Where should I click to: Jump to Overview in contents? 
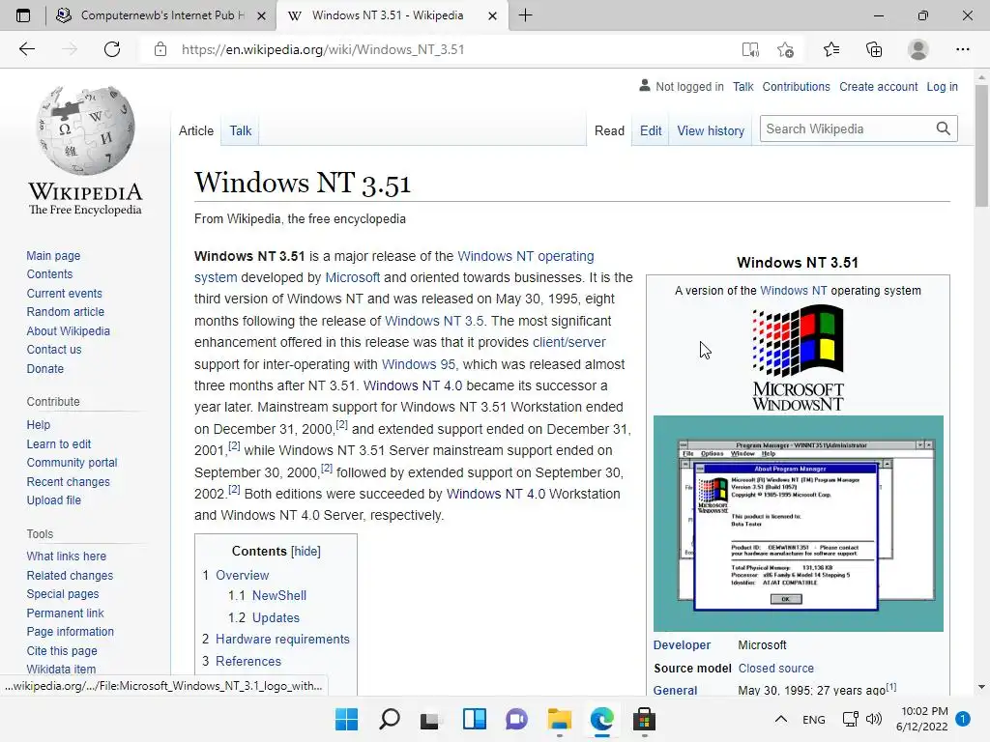[242, 575]
